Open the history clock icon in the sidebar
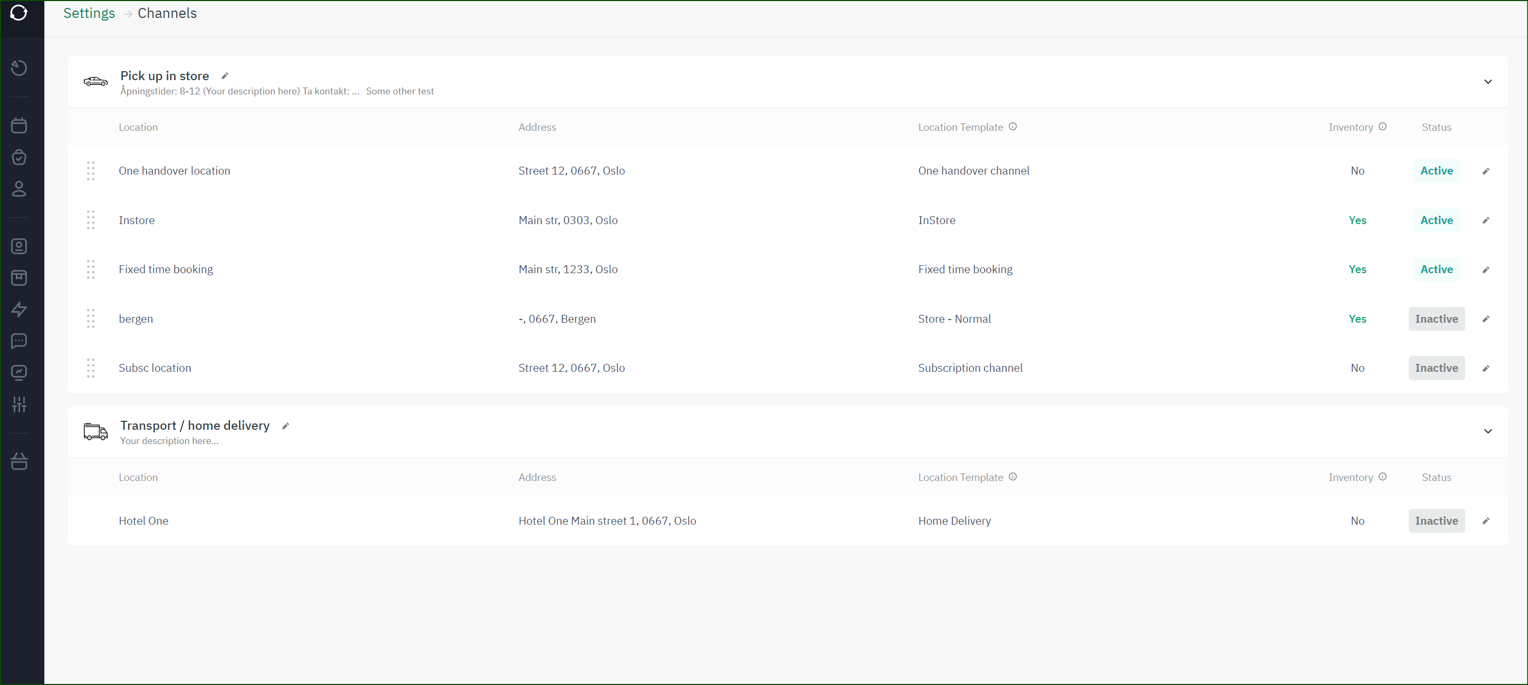This screenshot has width=1528, height=685. tap(19, 67)
